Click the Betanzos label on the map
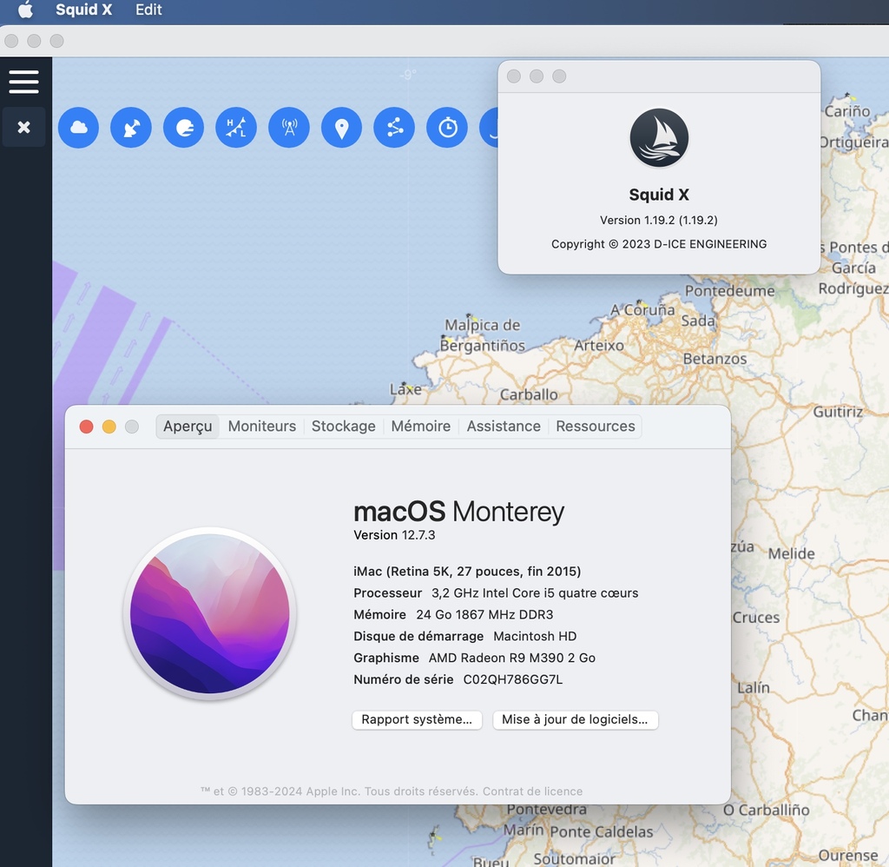The width and height of the screenshot is (889, 867). 714,359
